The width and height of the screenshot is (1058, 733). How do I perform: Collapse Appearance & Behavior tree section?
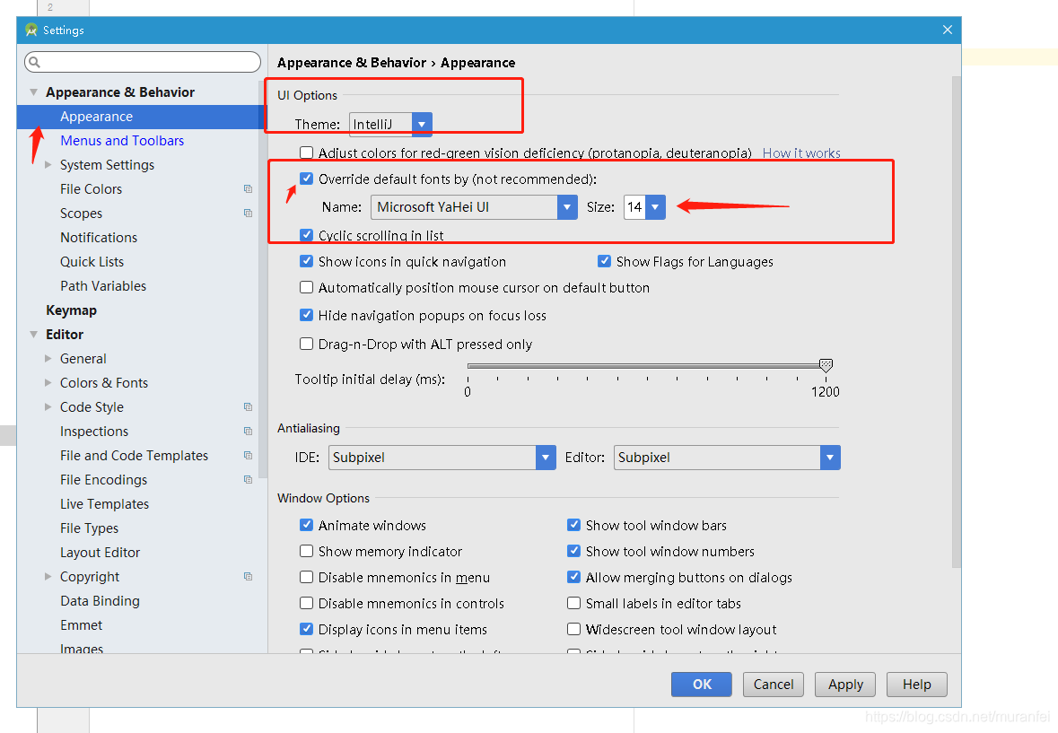tap(34, 92)
